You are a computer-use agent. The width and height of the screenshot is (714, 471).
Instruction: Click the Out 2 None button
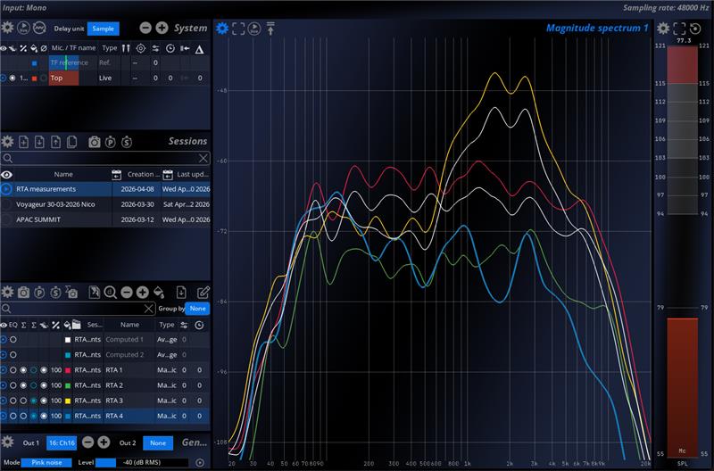[x=156, y=443]
